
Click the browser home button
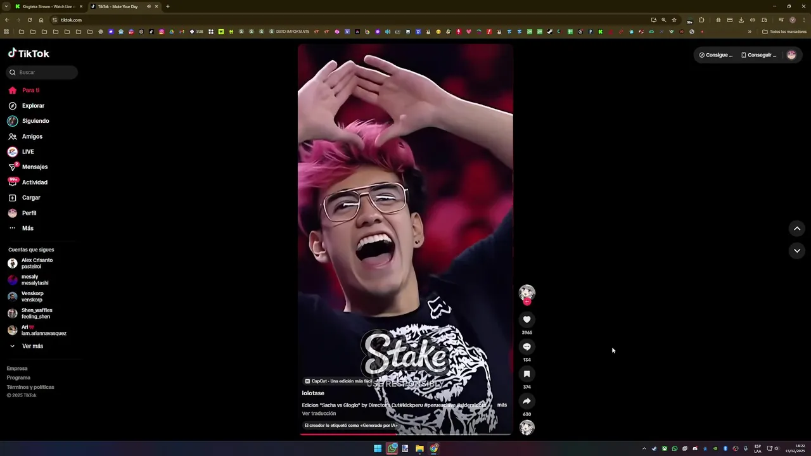[41, 20]
